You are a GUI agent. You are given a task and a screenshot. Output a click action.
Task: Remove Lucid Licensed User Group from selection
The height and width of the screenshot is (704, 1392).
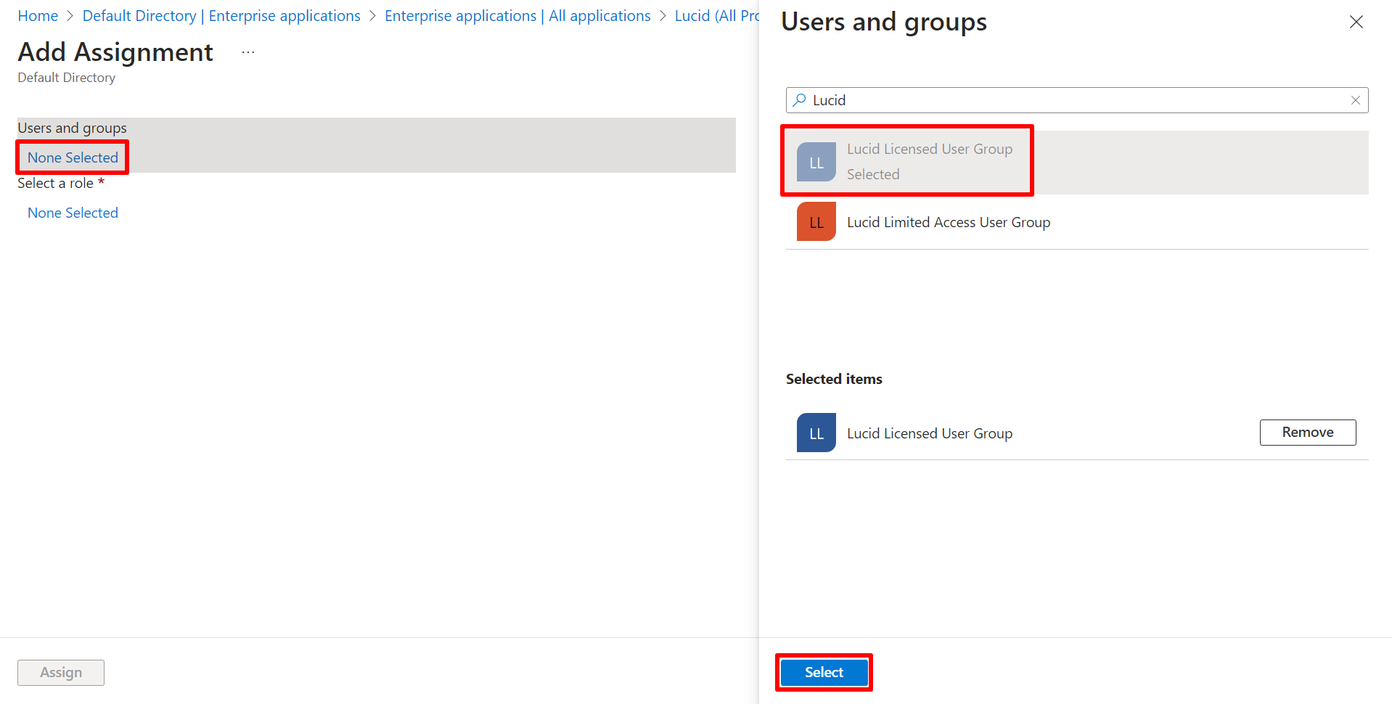click(x=1308, y=433)
